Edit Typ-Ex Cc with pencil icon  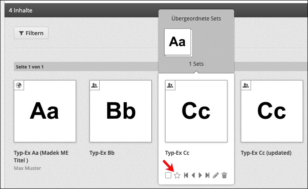(x=216, y=176)
